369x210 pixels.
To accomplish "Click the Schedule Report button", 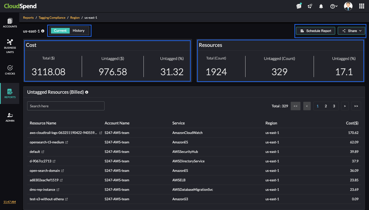I will [315, 30].
